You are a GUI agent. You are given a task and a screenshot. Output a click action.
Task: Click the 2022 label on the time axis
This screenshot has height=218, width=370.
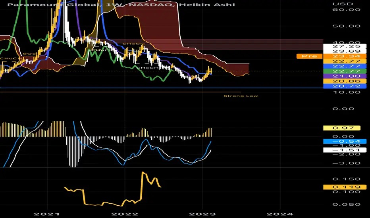pyautogui.click(x=125, y=214)
